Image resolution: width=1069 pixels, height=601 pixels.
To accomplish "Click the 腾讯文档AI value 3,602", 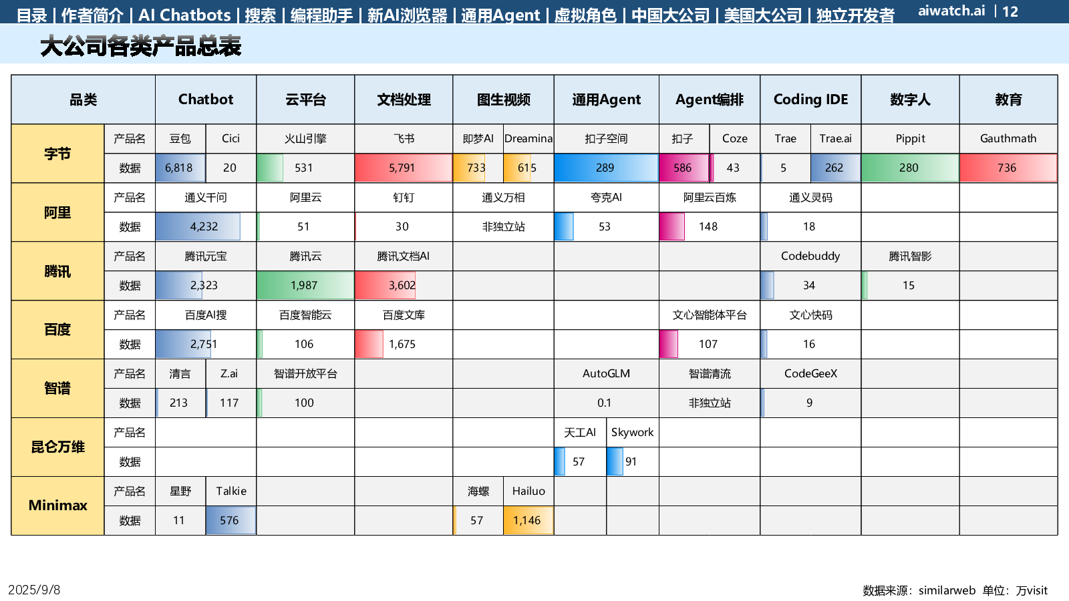I will (x=404, y=285).
